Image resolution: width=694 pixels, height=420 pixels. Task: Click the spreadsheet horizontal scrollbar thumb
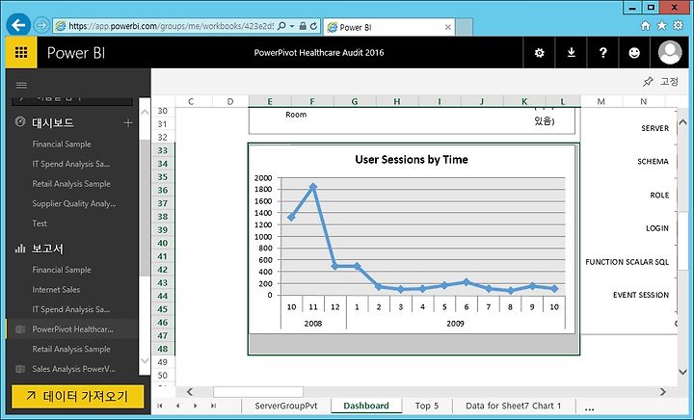click(x=258, y=392)
